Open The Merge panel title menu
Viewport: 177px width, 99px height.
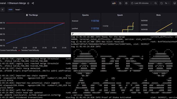click(x=32, y=15)
